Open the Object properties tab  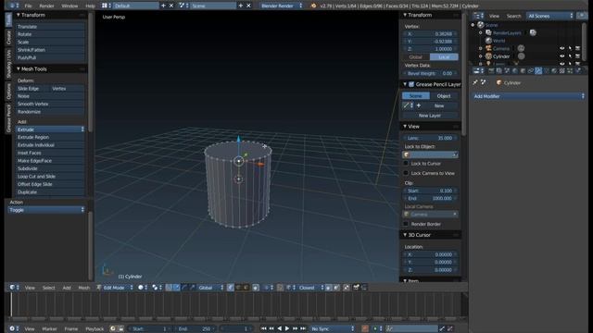523,70
